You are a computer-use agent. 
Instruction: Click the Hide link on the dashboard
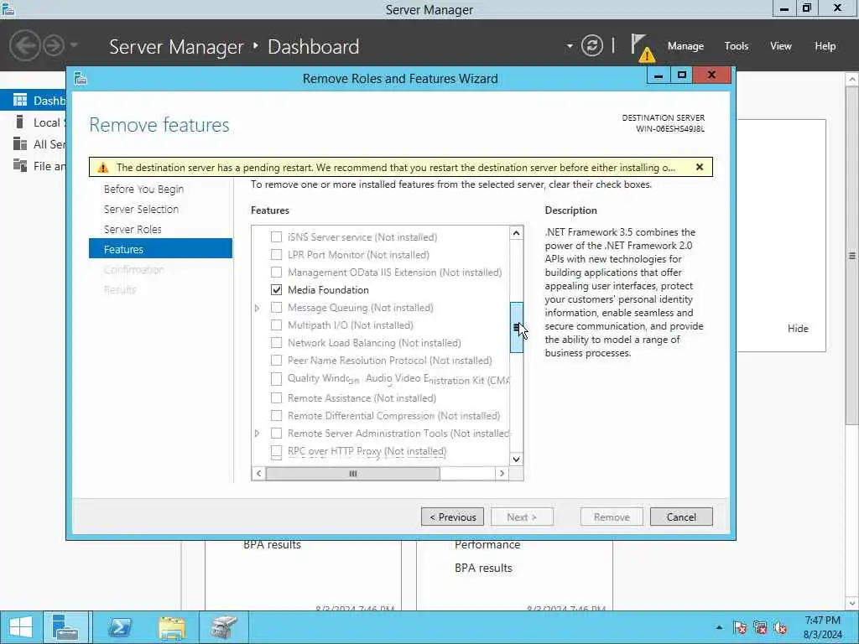[798, 328]
